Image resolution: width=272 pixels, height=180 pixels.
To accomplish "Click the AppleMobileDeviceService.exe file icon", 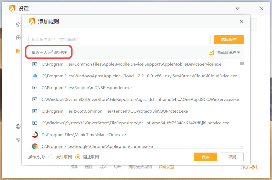I will [x=35, y=64].
